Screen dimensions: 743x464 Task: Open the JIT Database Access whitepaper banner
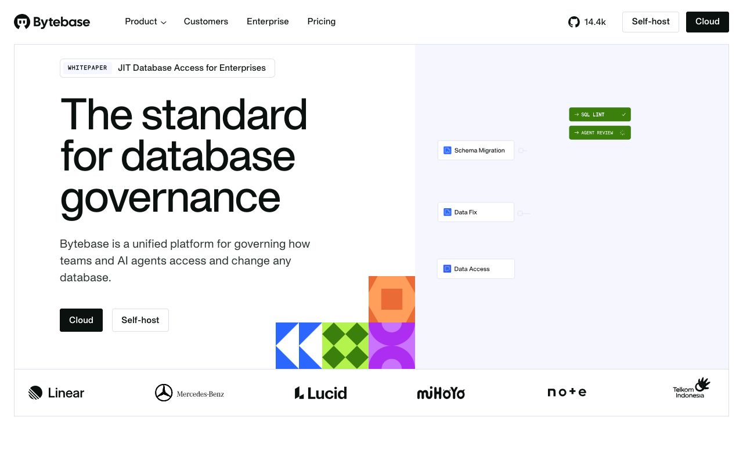168,68
